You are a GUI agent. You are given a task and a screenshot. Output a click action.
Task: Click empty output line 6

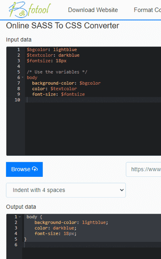tap(92, 245)
